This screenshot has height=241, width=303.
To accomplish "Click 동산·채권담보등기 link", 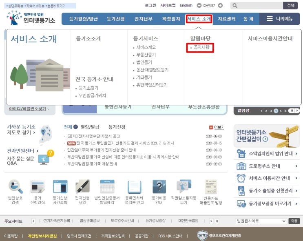I will click(x=152, y=70).
